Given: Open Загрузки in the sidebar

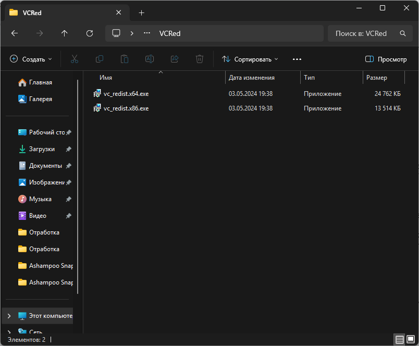Looking at the screenshot, I should (42, 149).
